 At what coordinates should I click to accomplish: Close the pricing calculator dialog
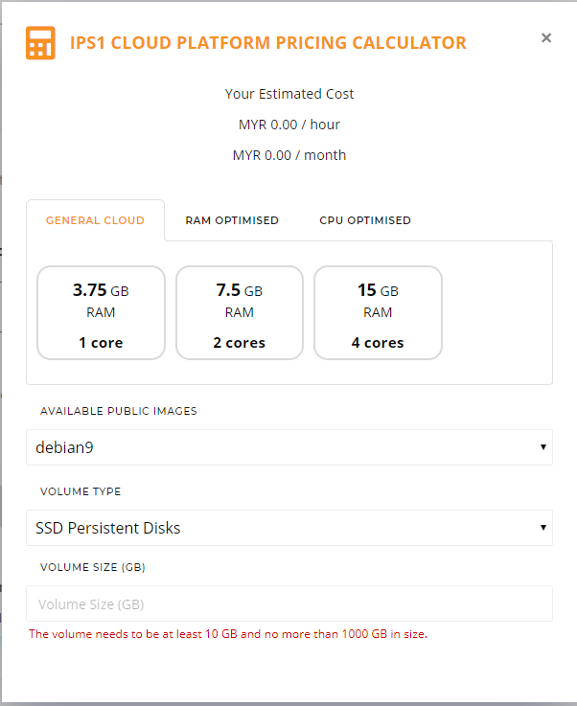[x=546, y=37]
